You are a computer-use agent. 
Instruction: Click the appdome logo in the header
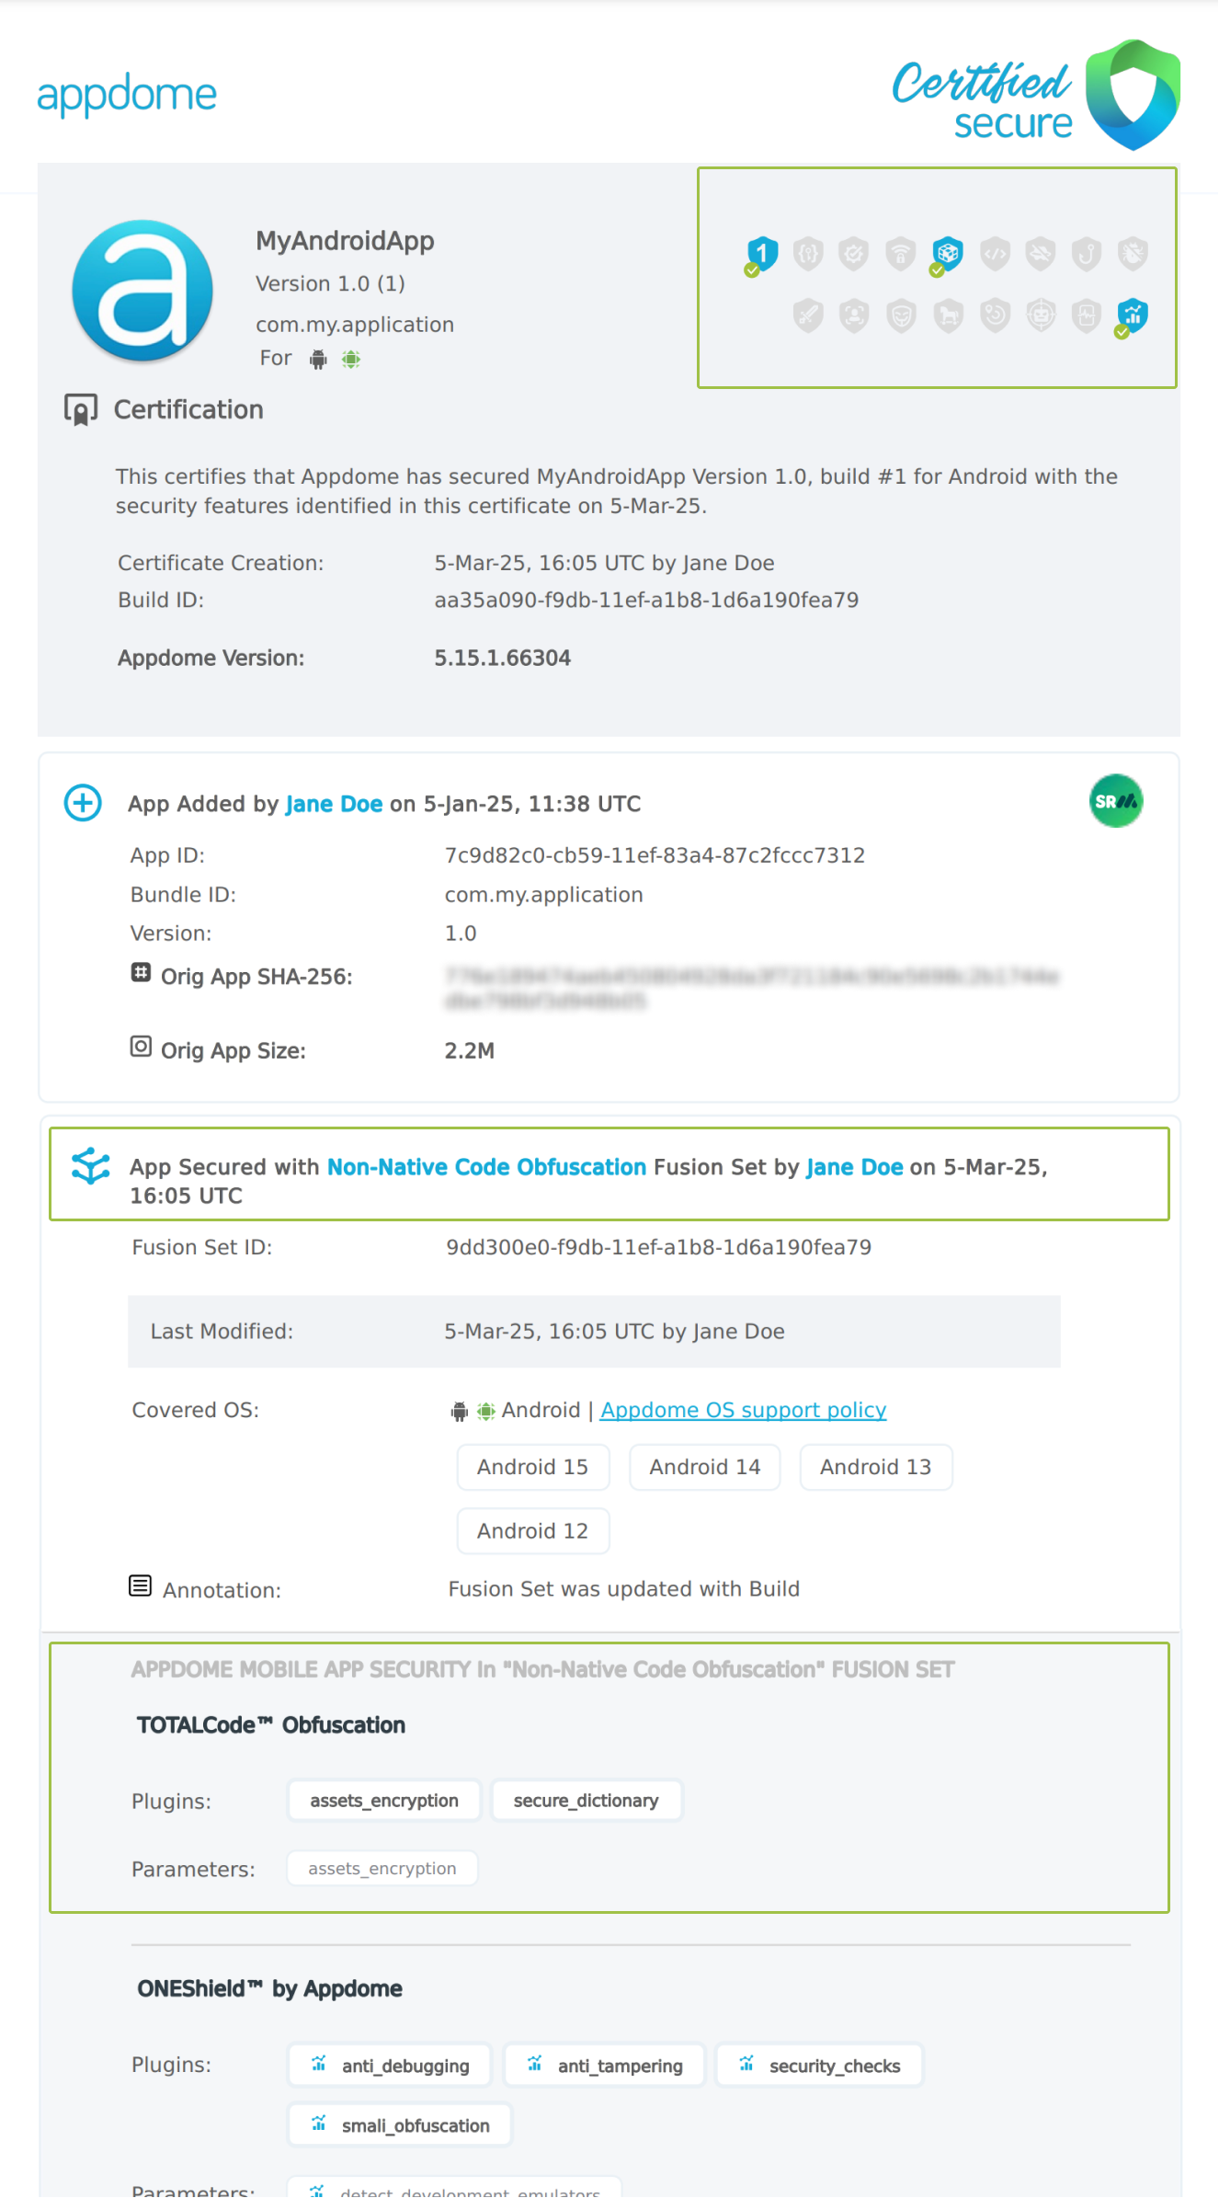pos(127,95)
